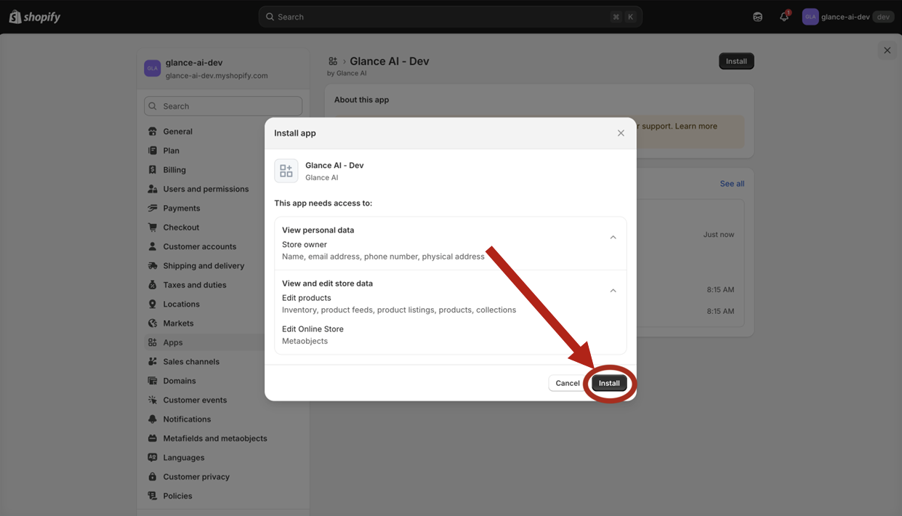Click the See all link
The height and width of the screenshot is (516, 902).
click(732, 184)
